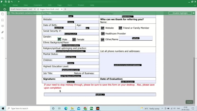Open the comments sidebar panel
The image size is (197, 111).
coord(3,26)
